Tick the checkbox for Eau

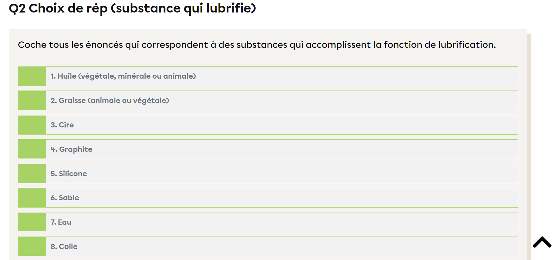click(32, 222)
